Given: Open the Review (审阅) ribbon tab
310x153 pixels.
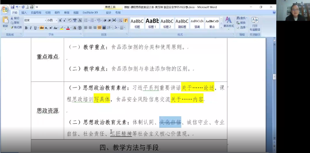Looking at the screenshot, I should 67,13.
